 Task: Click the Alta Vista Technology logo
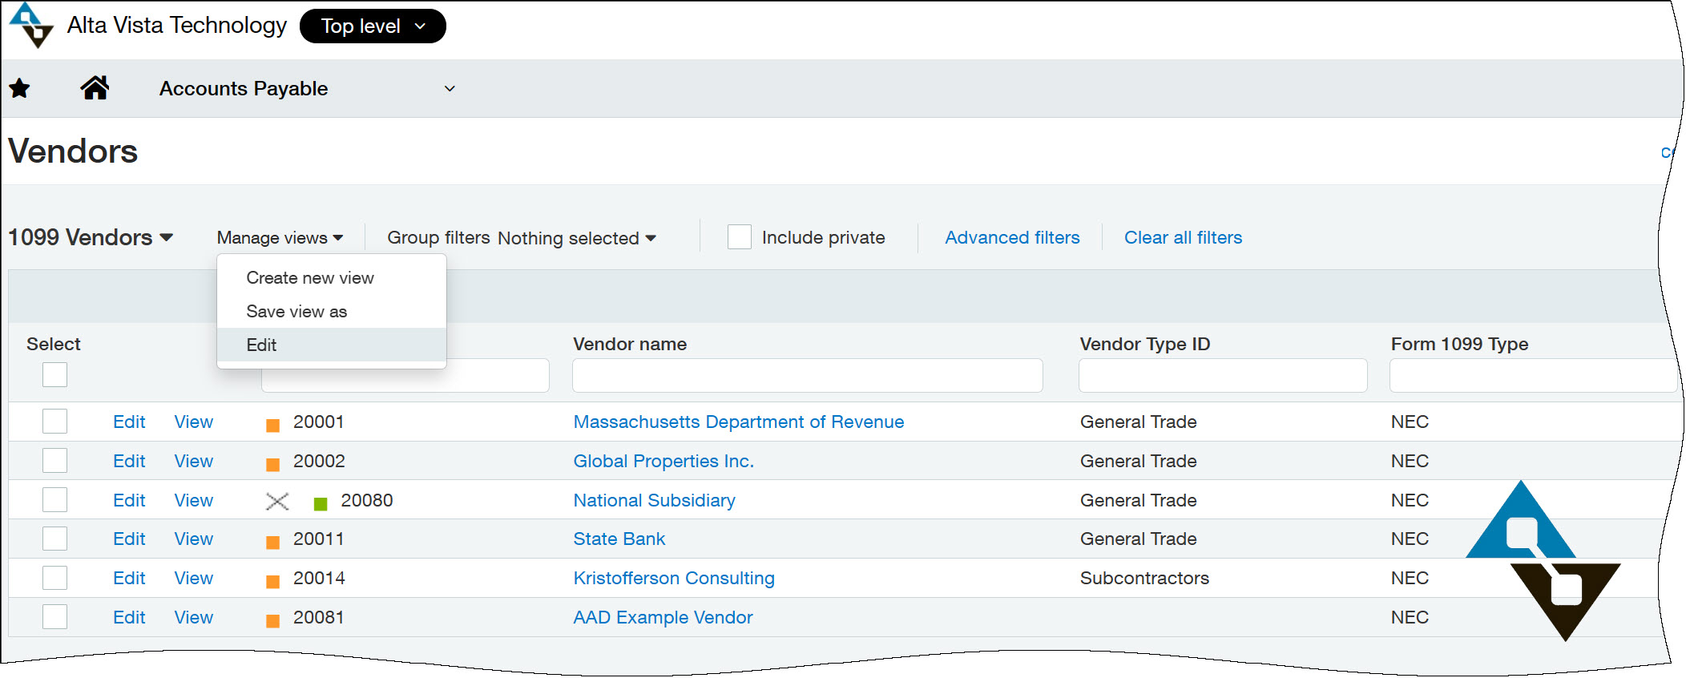[31, 26]
